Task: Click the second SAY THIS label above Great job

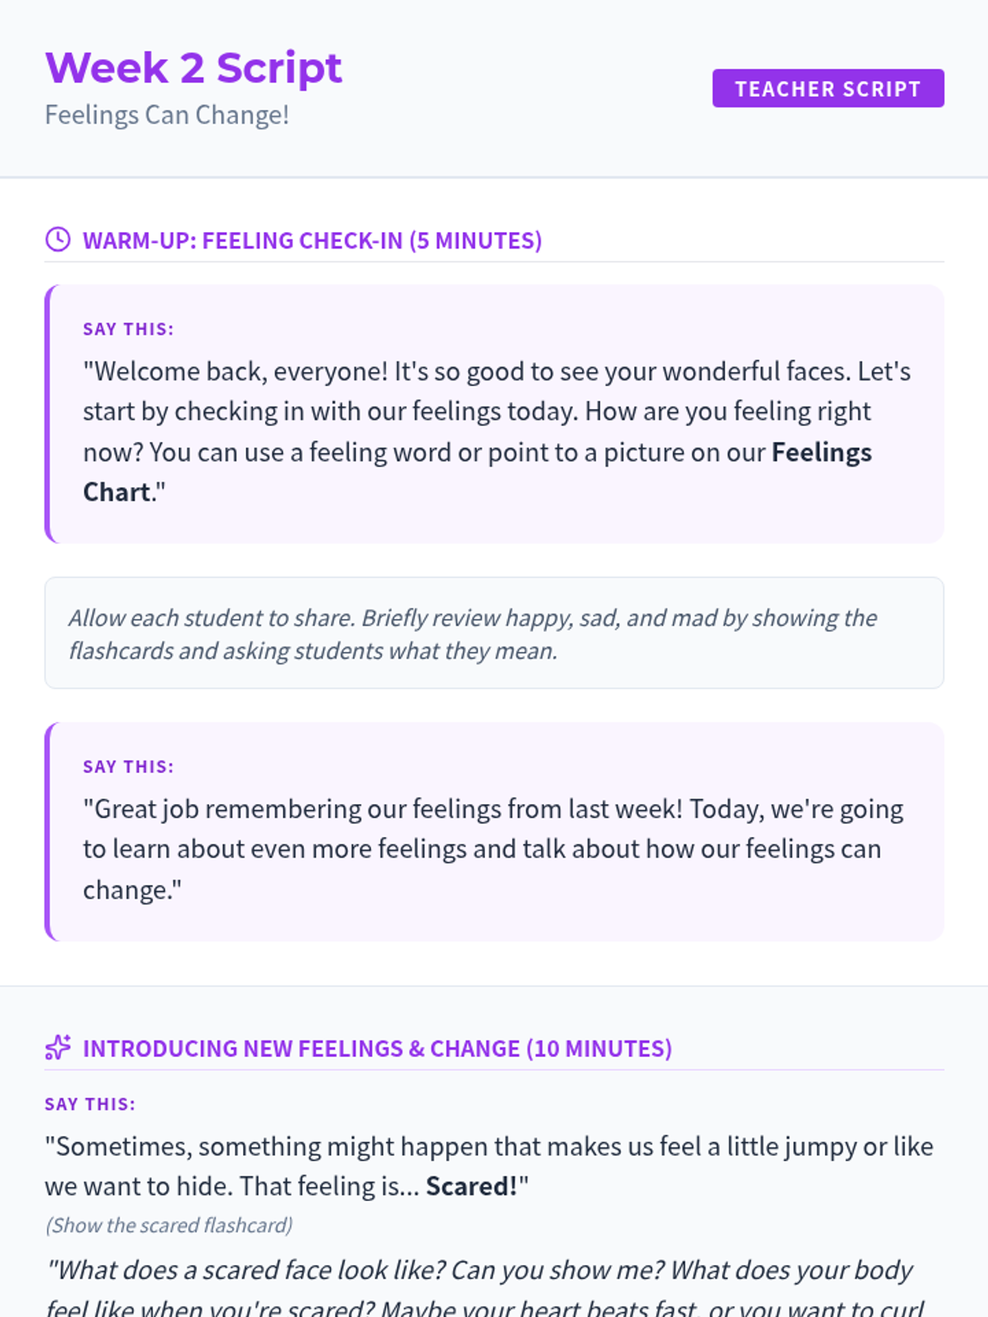Action: [x=128, y=767]
